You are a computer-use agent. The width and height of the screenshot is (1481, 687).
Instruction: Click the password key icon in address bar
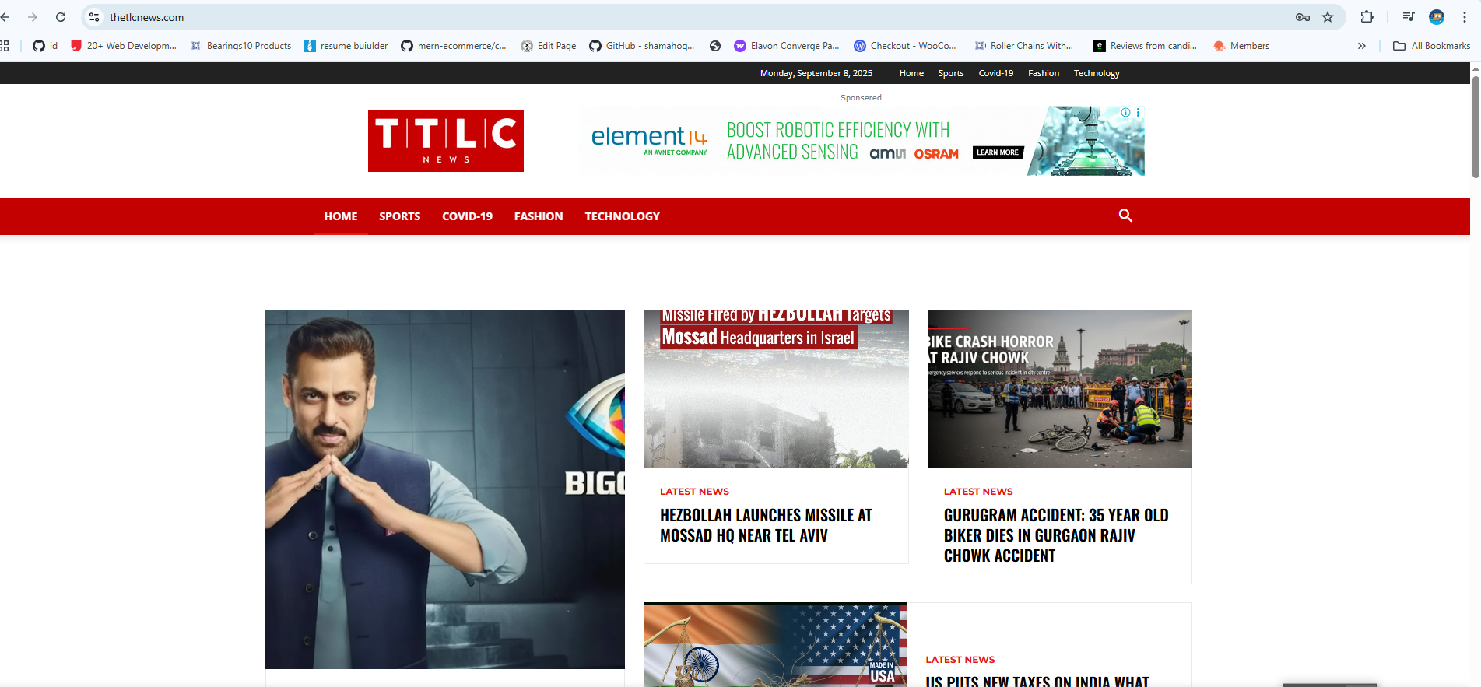click(1303, 17)
